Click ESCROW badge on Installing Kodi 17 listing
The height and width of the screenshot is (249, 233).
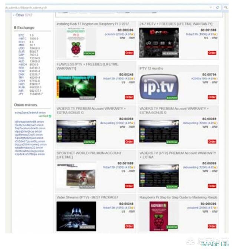tap(89, 53)
